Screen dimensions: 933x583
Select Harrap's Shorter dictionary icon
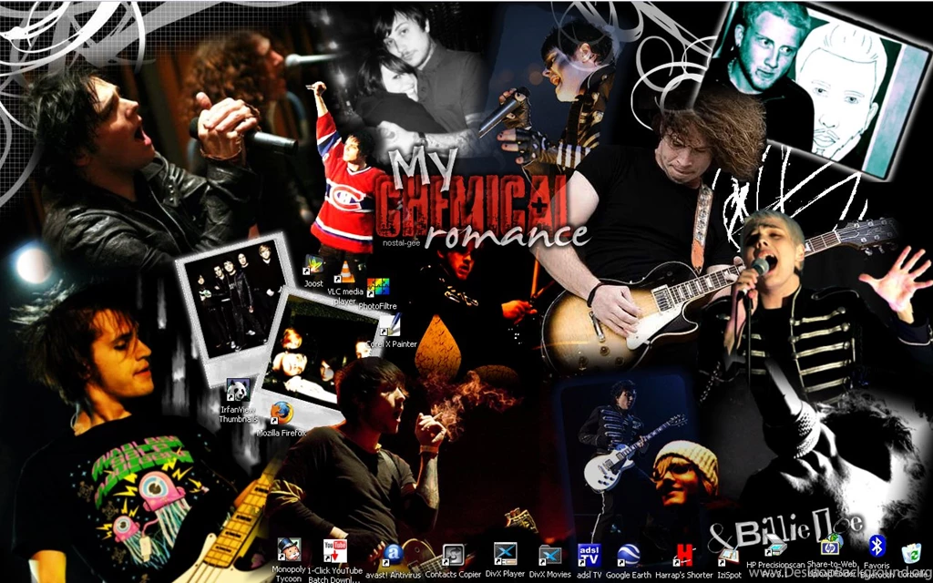click(x=683, y=556)
